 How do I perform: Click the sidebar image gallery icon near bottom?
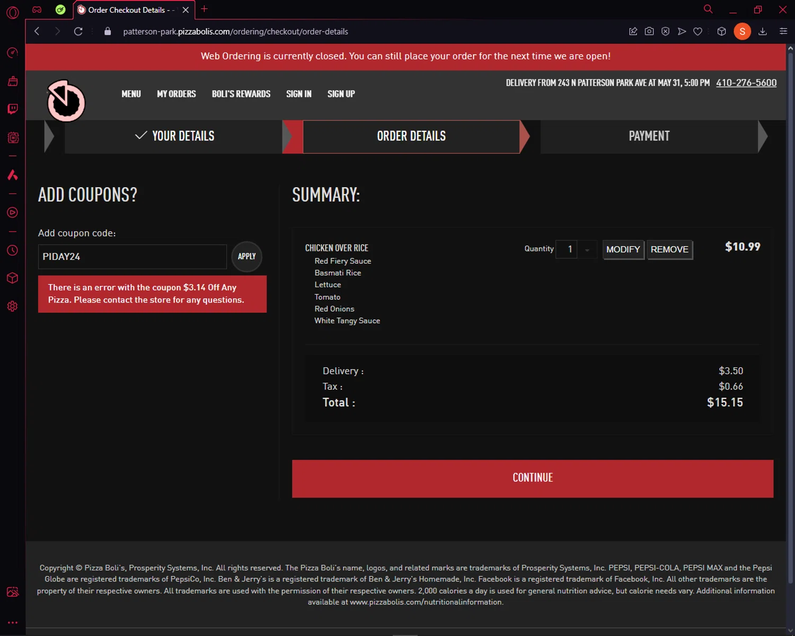coord(13,592)
